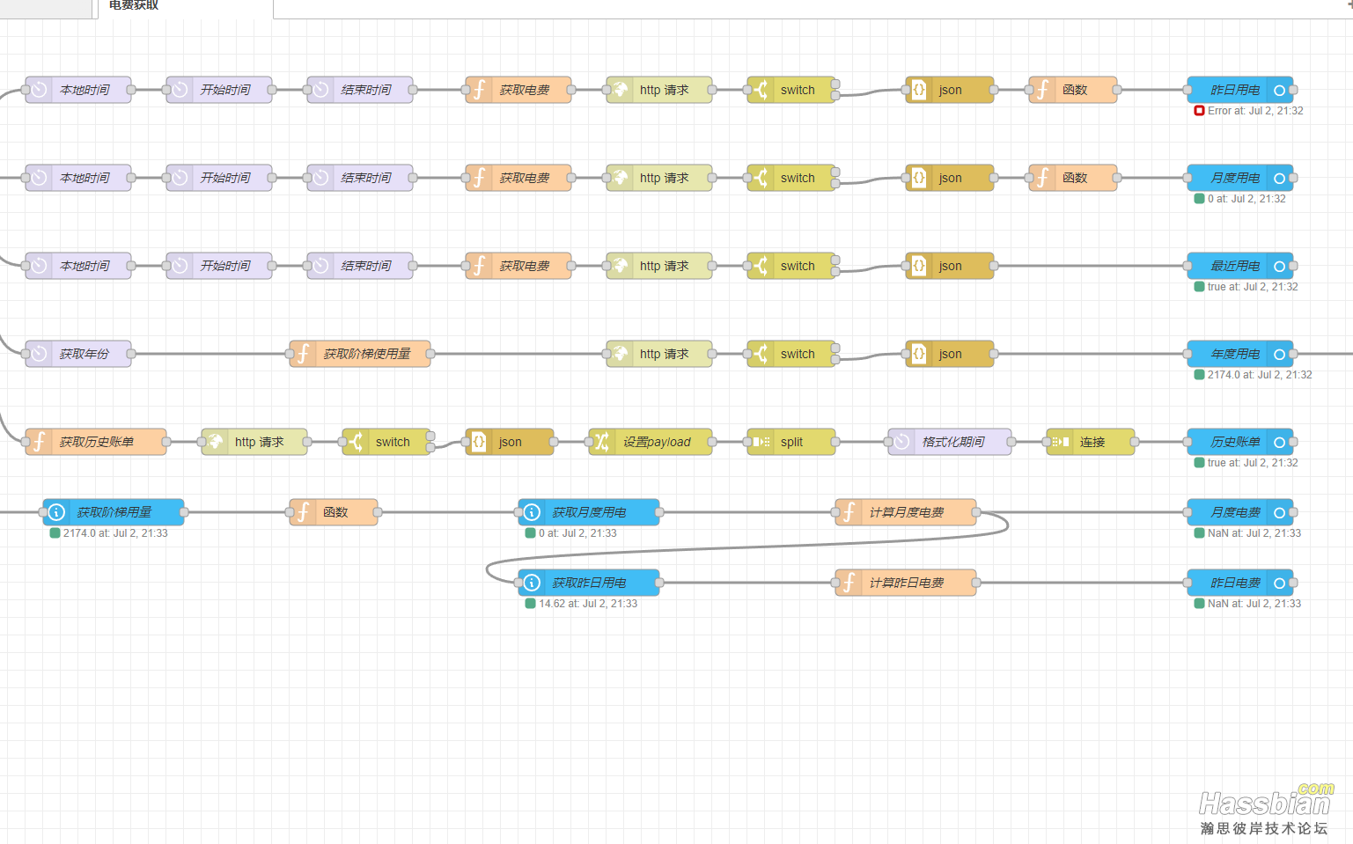The height and width of the screenshot is (844, 1353).
Task: Click function icon of 计算月度电费 node
Action: pyautogui.click(x=849, y=512)
